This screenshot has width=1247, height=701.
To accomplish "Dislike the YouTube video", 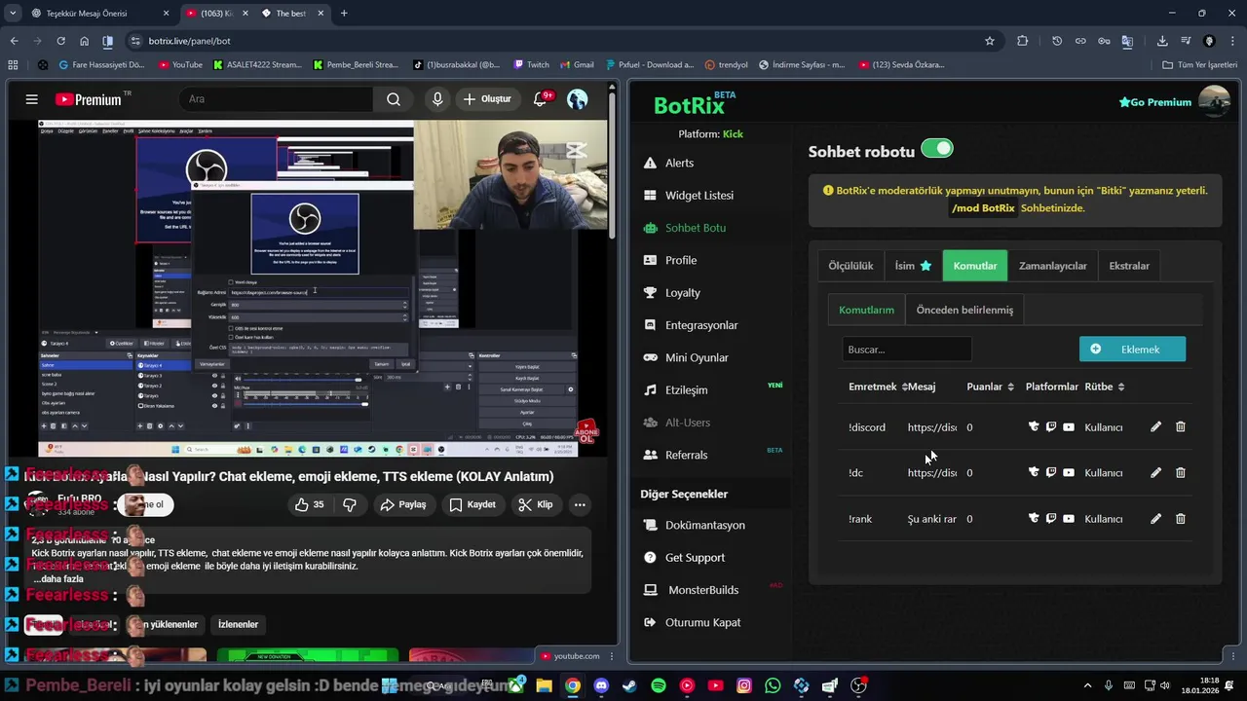I will [x=349, y=504].
